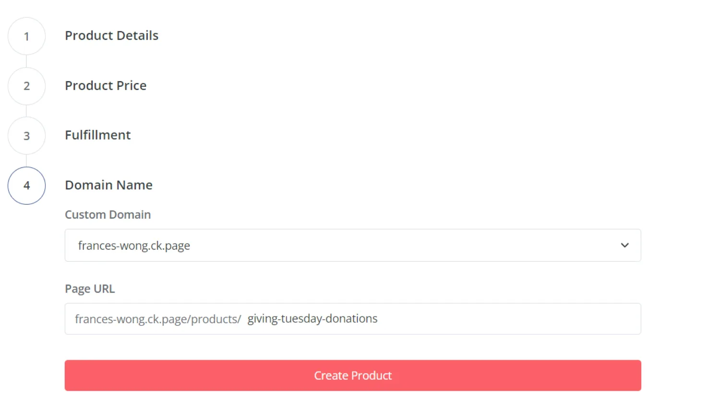720x410 pixels.
Task: Click the Page URL field label
Action: pos(90,289)
